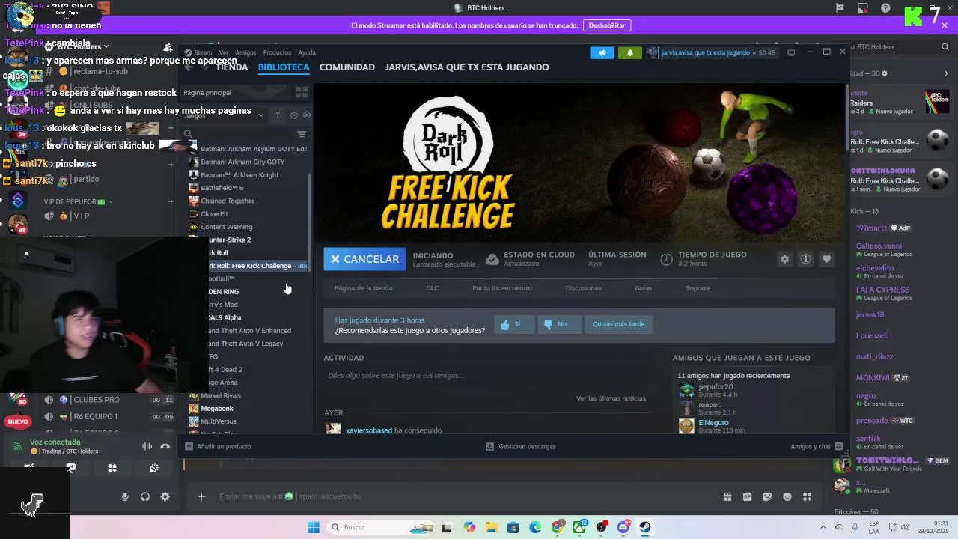
Task: Open Steam menu in menu bar
Action: point(204,52)
